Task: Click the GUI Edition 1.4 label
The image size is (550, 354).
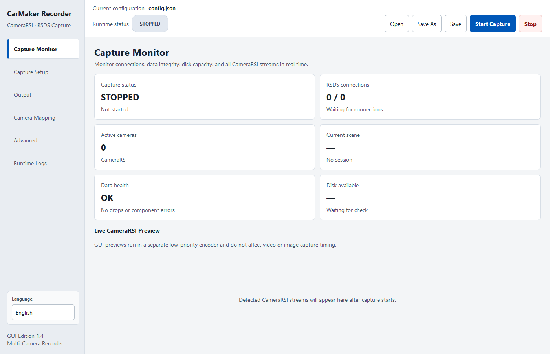Action: [25, 336]
